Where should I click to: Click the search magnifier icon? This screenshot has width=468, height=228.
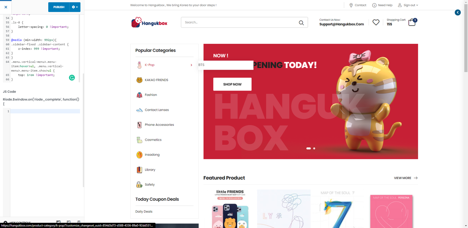click(x=301, y=23)
